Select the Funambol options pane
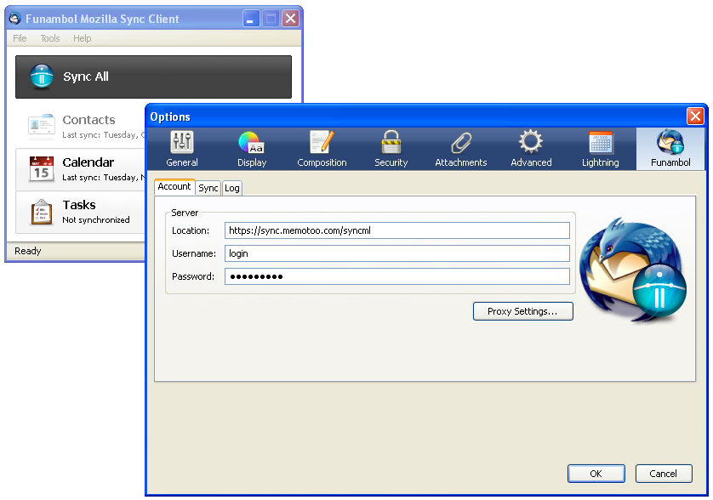Viewport: 713px width, 500px height. 670,149
